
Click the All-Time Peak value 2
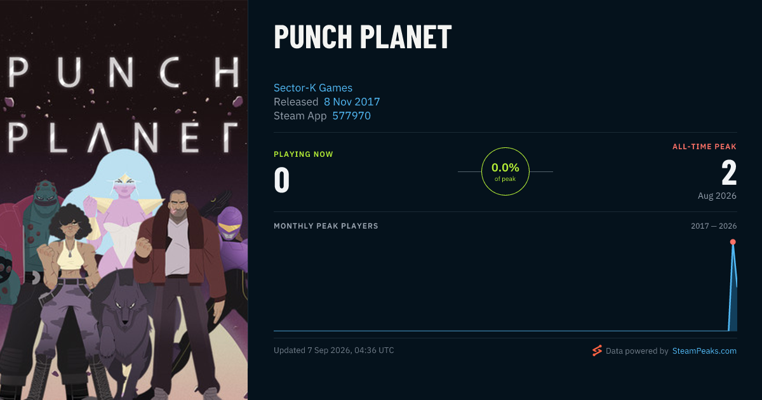pyautogui.click(x=729, y=173)
